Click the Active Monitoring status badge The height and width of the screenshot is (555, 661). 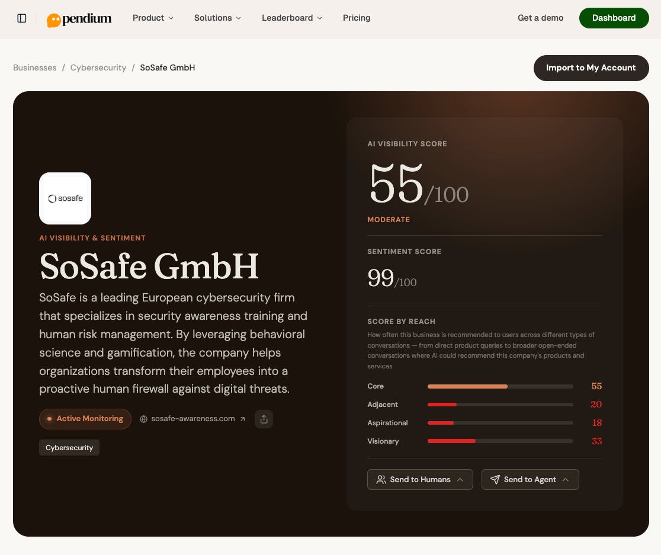[x=85, y=419]
